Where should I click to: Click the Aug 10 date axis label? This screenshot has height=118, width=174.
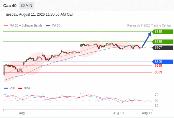click(118, 113)
